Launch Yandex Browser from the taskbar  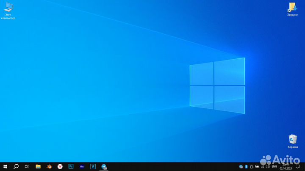click(60, 166)
